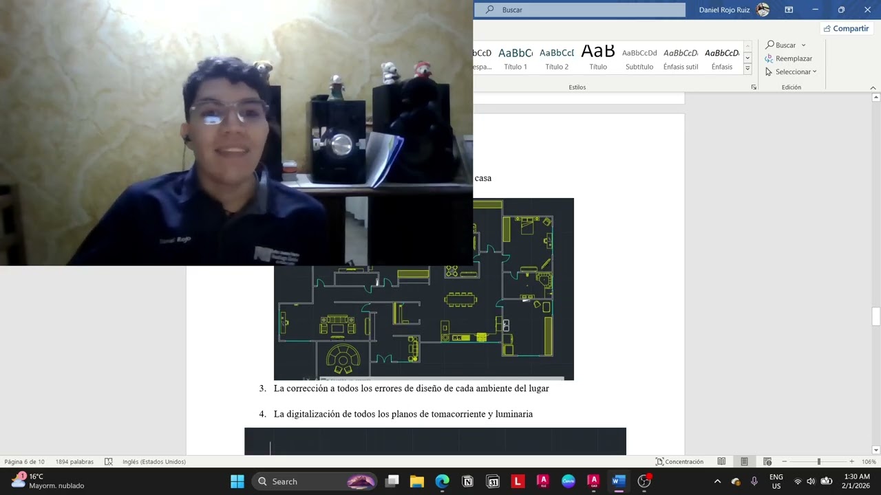Open the clock showing 1:30 AM

point(857,481)
